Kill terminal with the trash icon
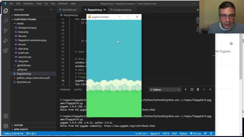This screenshot has height=137, width=244. click(198, 89)
